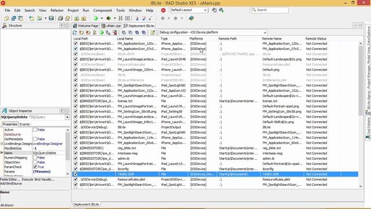This screenshot has width=371, height=209.
Task: Click the Remove File from Project icon
Action: 83,18
